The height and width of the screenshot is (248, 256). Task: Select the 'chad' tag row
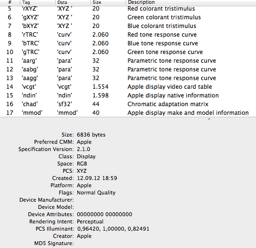click(x=128, y=104)
